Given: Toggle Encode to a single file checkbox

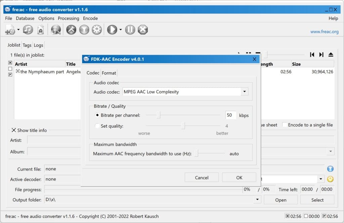Looking at the screenshot, I should [284, 125].
